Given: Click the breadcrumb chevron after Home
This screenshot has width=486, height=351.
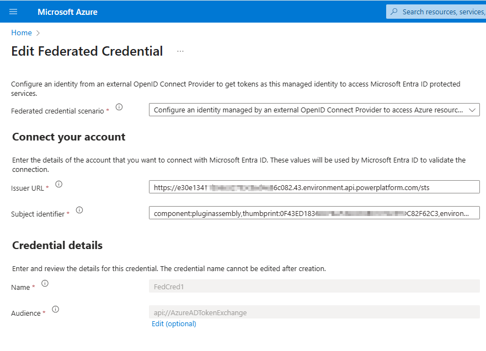Looking at the screenshot, I should pos(38,33).
